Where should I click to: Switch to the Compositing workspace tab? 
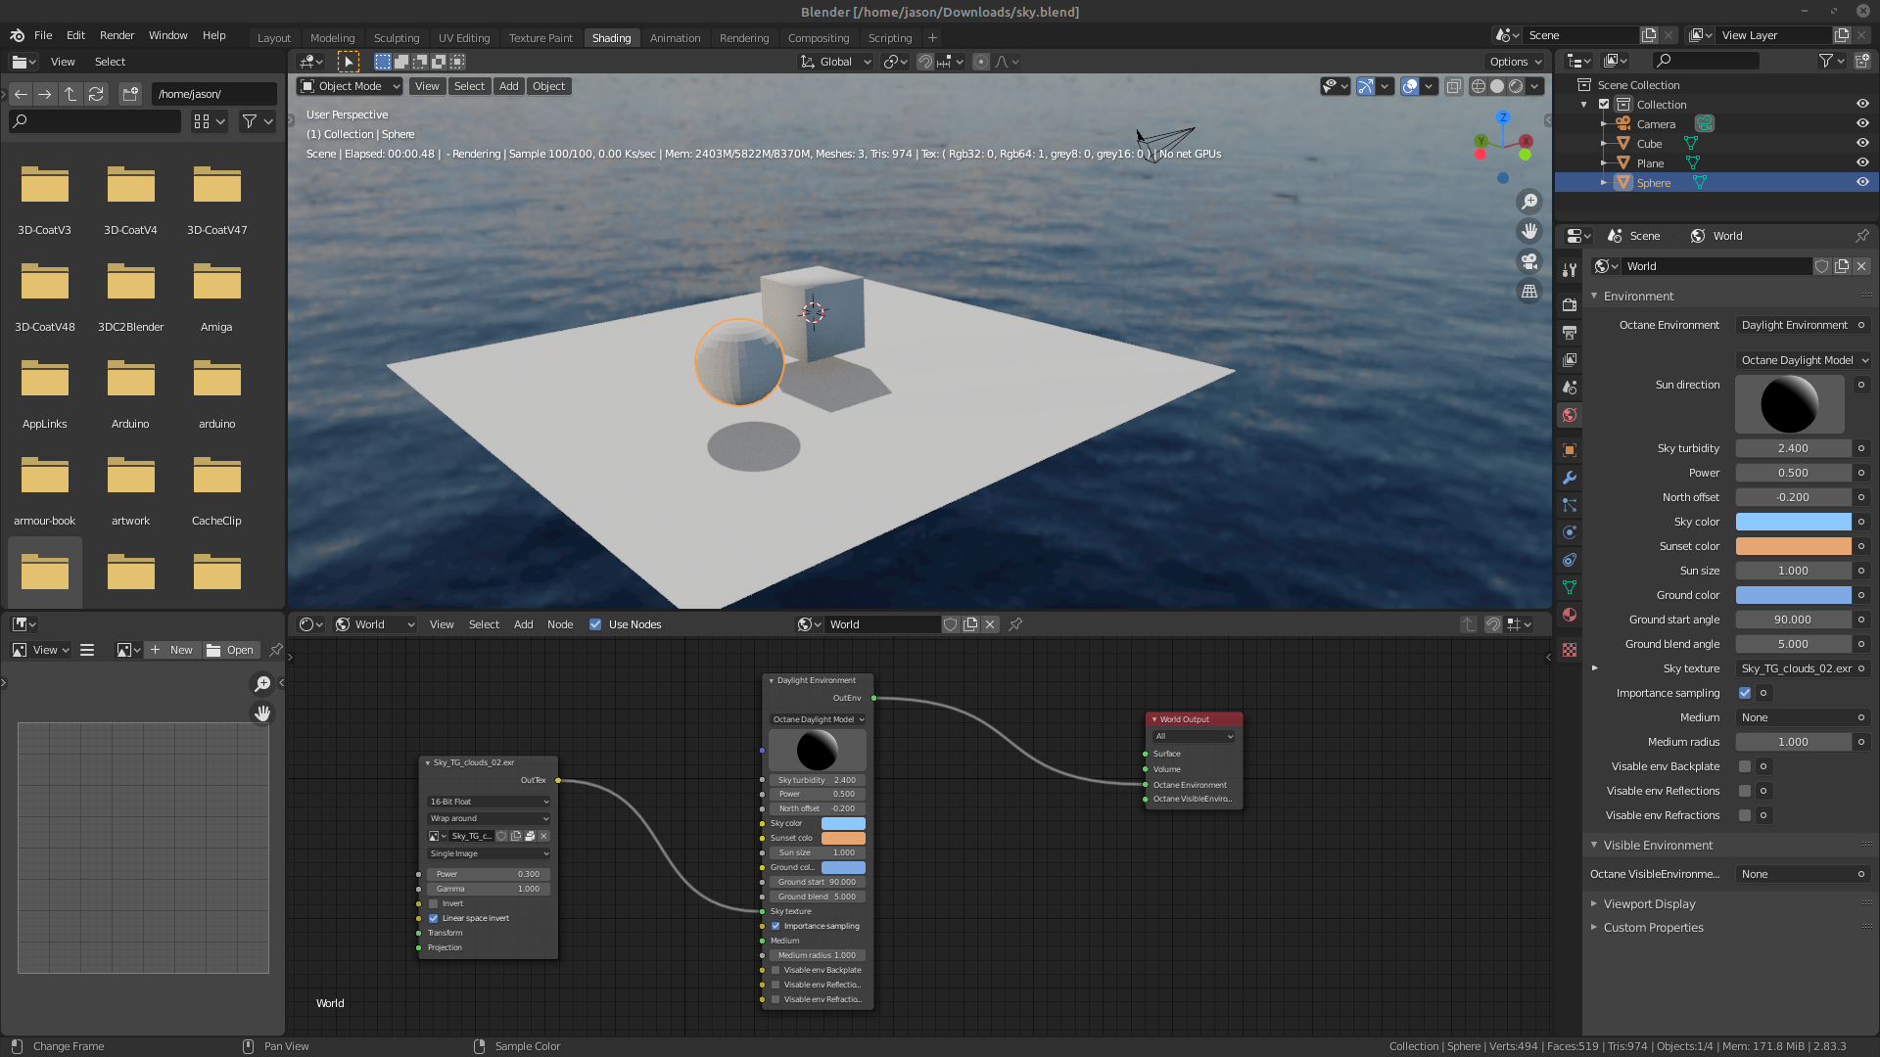pyautogui.click(x=818, y=37)
